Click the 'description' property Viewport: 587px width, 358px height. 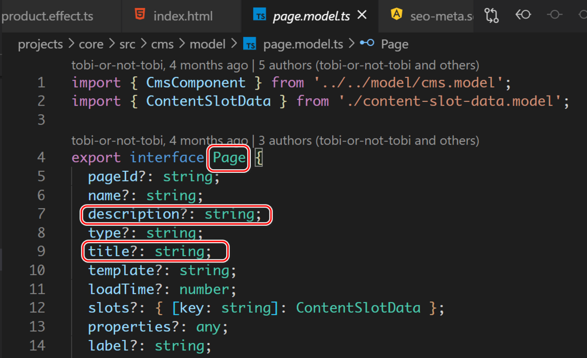(134, 214)
